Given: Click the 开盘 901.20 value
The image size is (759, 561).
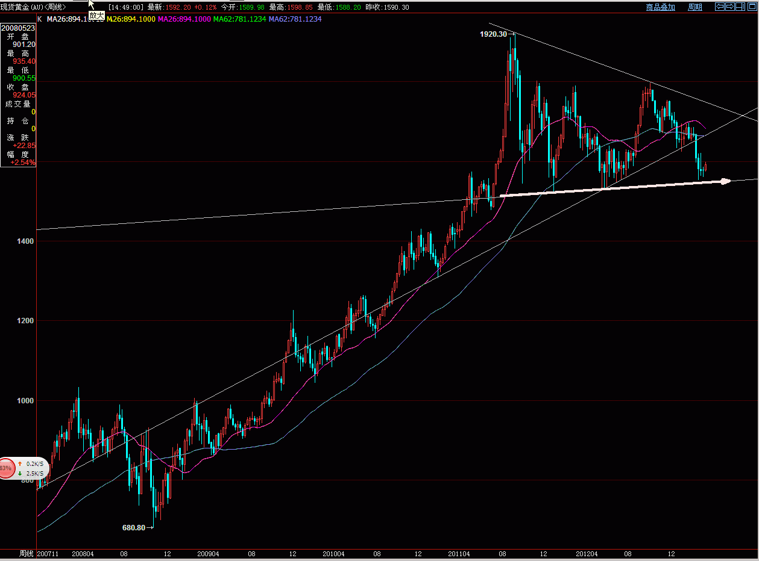Looking at the screenshot, I should pyautogui.click(x=24, y=45).
